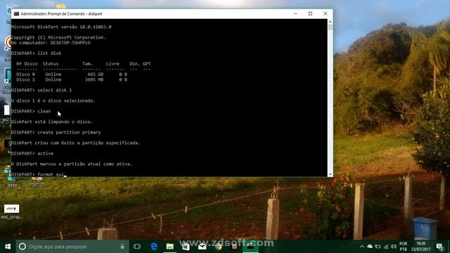Click the 'active' command text

coord(45,153)
